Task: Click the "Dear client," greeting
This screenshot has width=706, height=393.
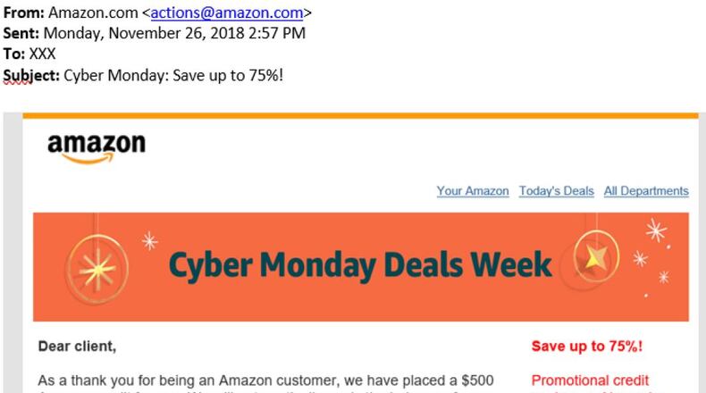Action: [x=78, y=345]
